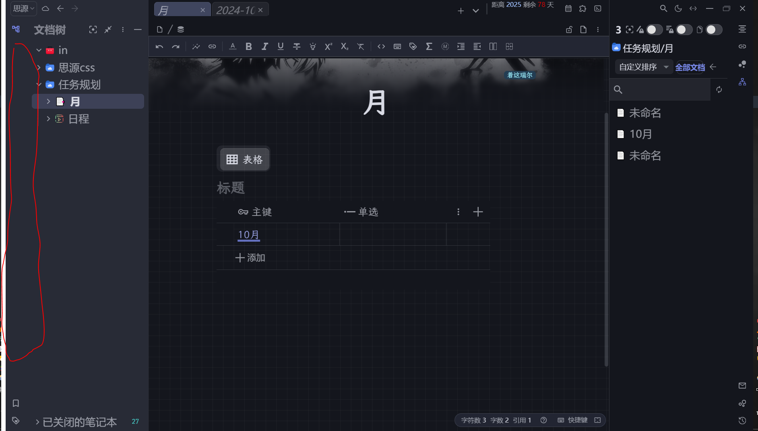Open the calendar icon in the top bar
Screen dimensions: 758x431
tap(568, 8)
